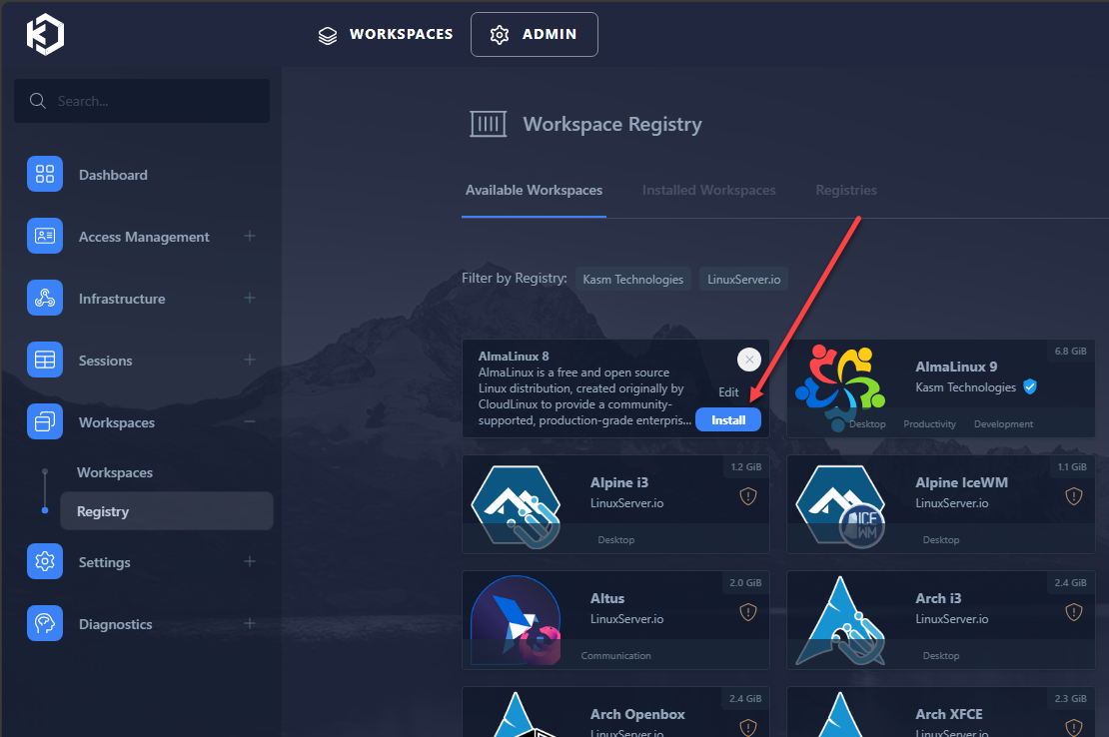Click the search magnifier icon
The image size is (1109, 737).
coord(38,101)
